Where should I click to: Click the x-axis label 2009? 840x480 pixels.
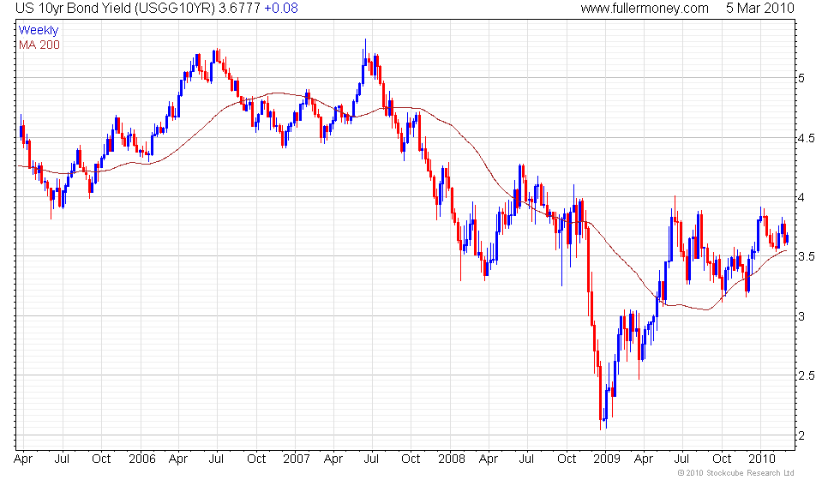[607, 459]
